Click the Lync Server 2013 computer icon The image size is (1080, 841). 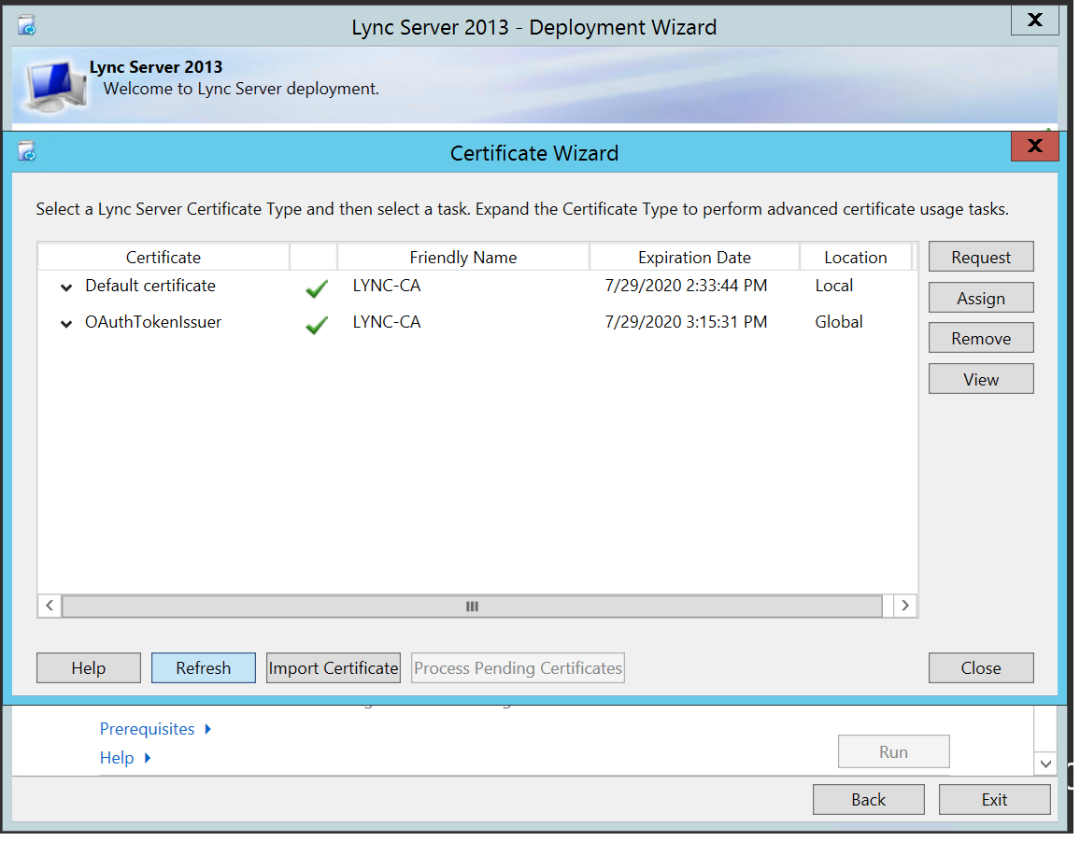pyautogui.click(x=57, y=86)
